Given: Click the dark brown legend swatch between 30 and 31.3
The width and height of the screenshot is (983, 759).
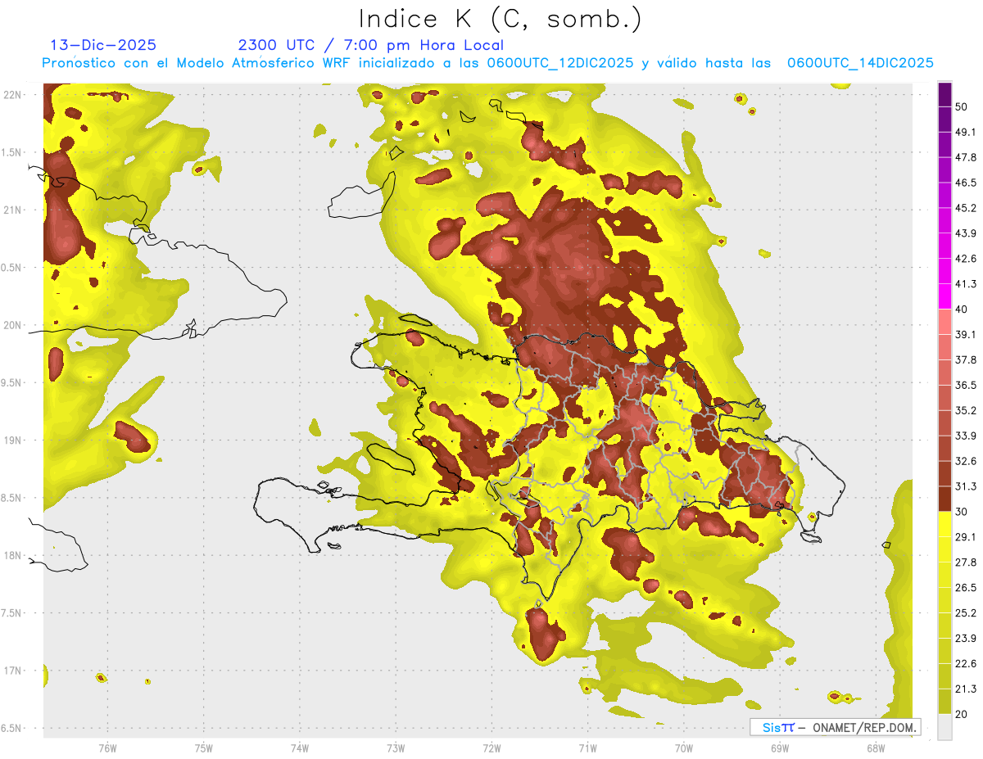Looking at the screenshot, I should [x=944, y=499].
